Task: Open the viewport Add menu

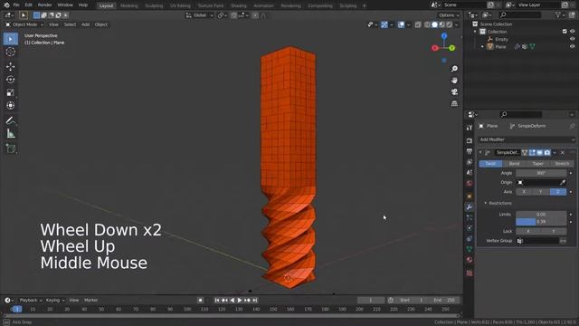Action: coord(85,24)
